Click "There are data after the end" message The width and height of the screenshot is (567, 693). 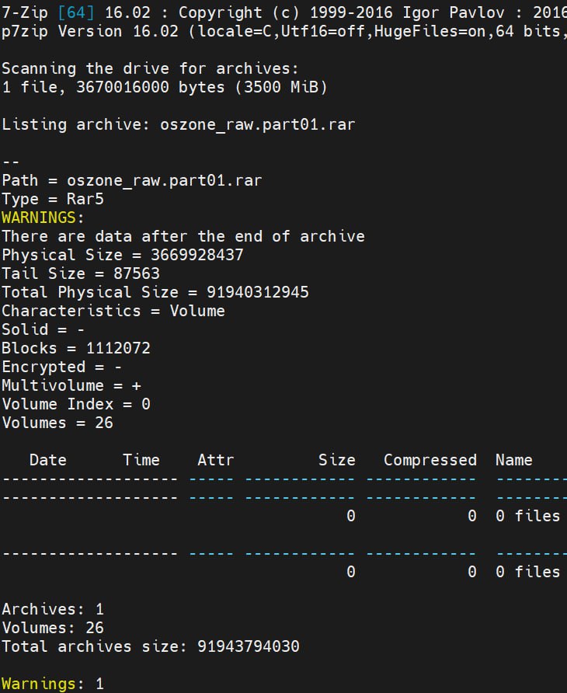click(183, 236)
